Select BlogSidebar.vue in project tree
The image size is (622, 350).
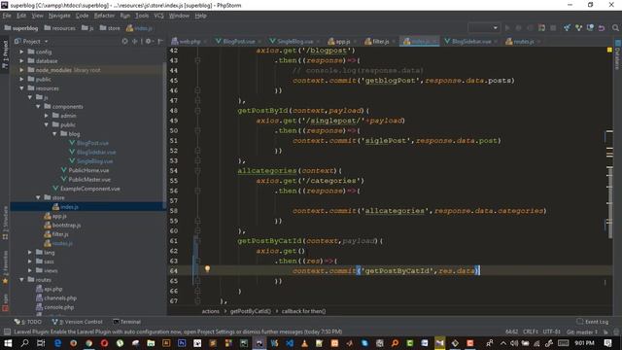[96, 152]
